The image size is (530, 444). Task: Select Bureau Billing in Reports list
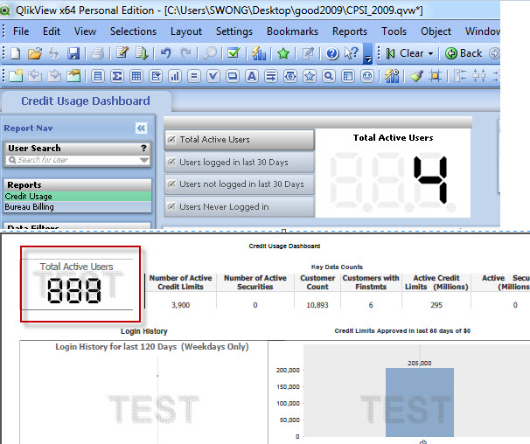(x=29, y=207)
